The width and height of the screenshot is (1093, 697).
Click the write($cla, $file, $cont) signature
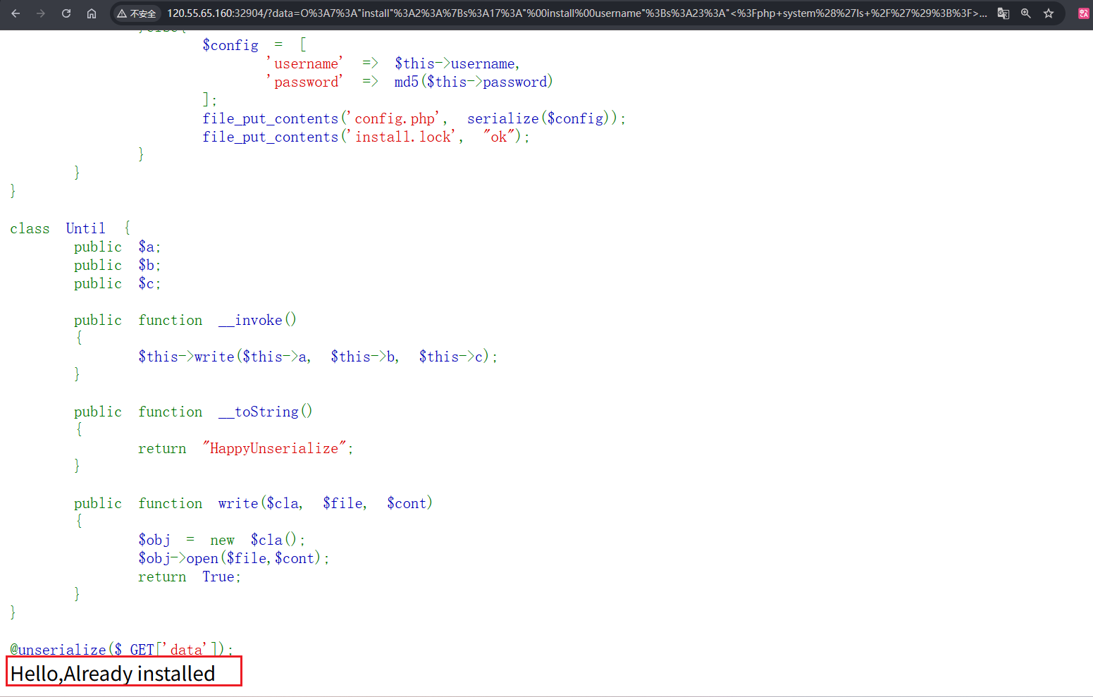tap(325, 503)
